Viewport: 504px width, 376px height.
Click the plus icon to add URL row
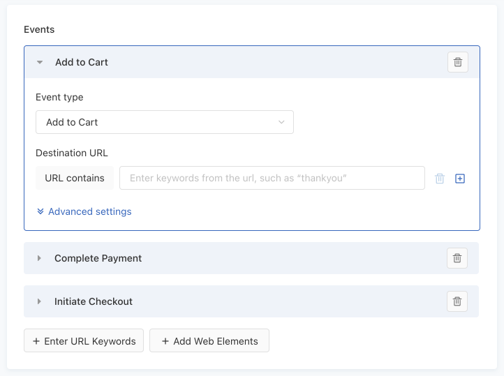pos(460,179)
